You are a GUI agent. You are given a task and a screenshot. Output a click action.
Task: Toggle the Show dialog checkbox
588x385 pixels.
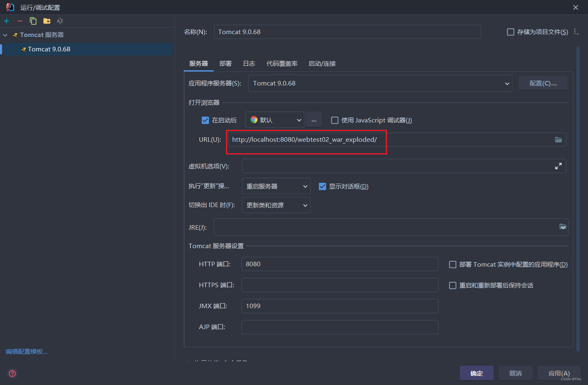coord(323,187)
